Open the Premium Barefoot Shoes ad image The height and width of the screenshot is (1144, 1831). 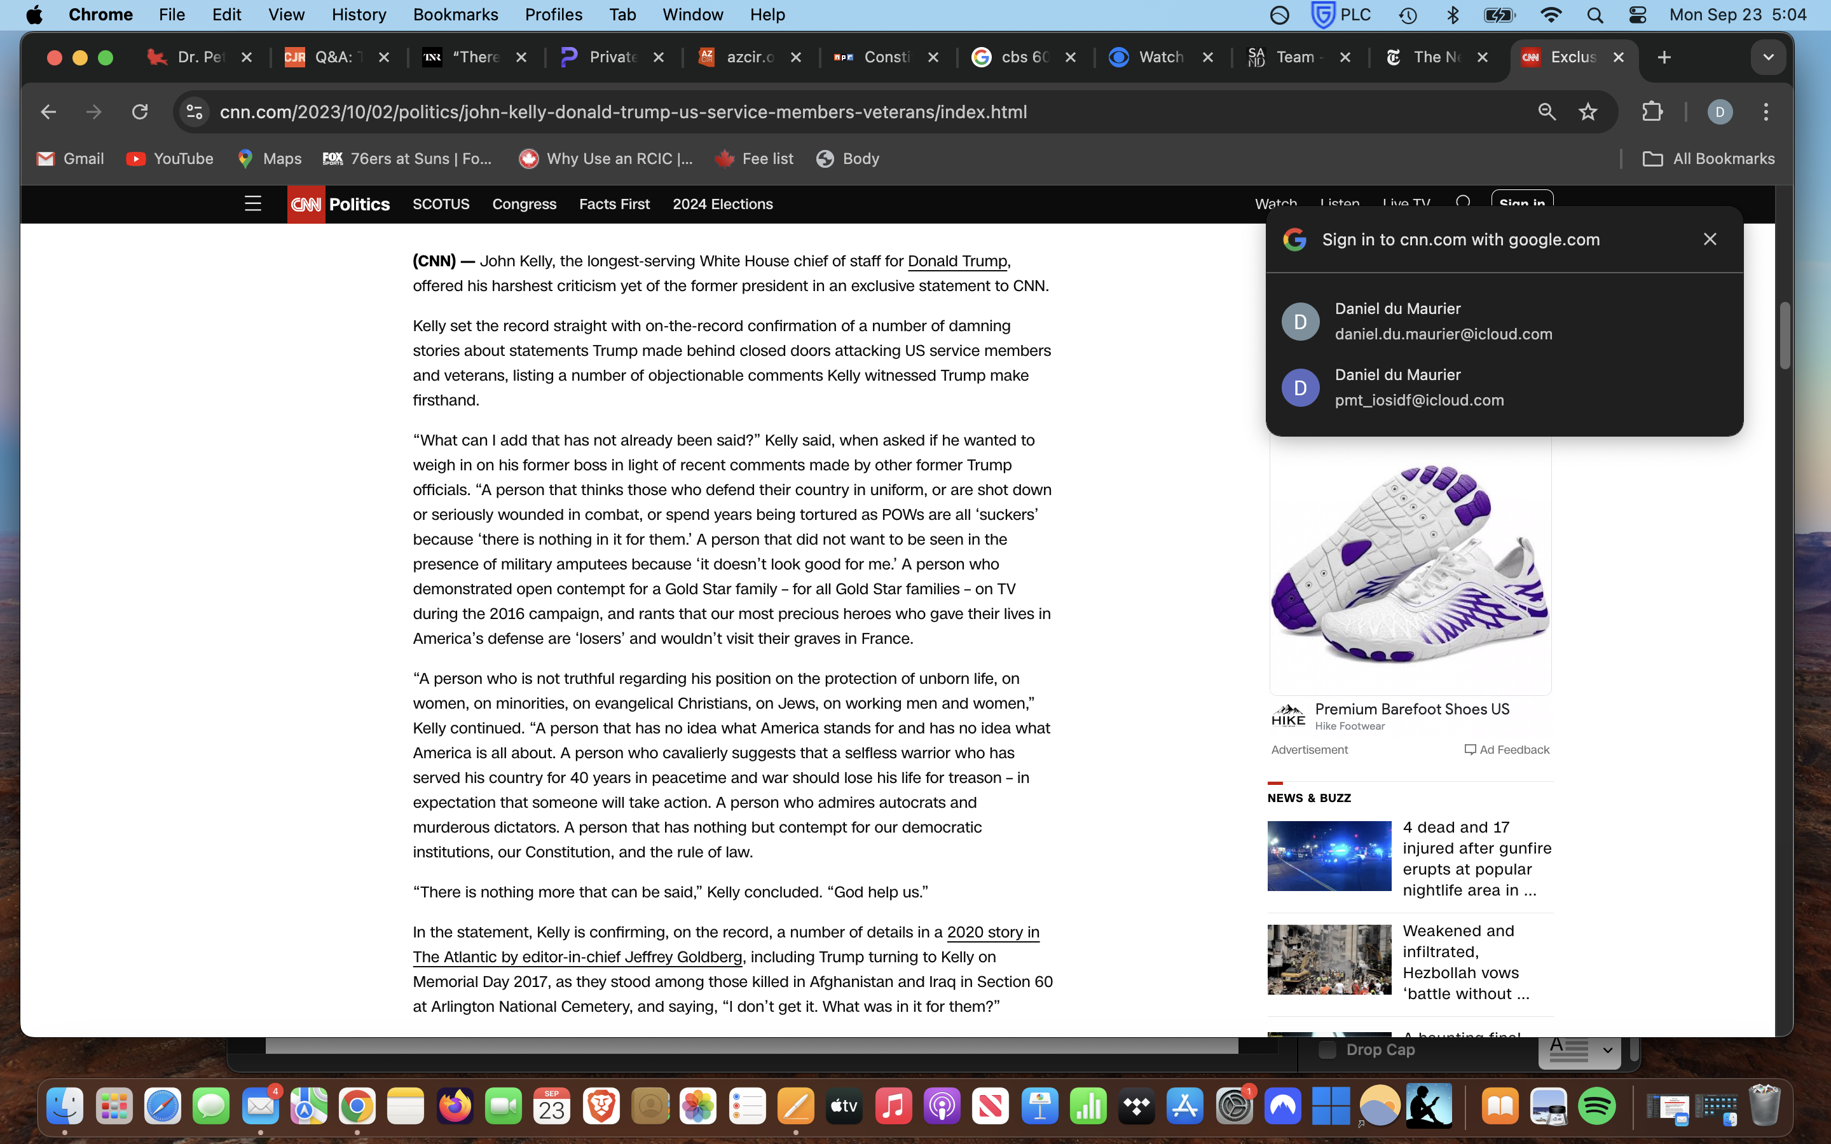tap(1409, 566)
